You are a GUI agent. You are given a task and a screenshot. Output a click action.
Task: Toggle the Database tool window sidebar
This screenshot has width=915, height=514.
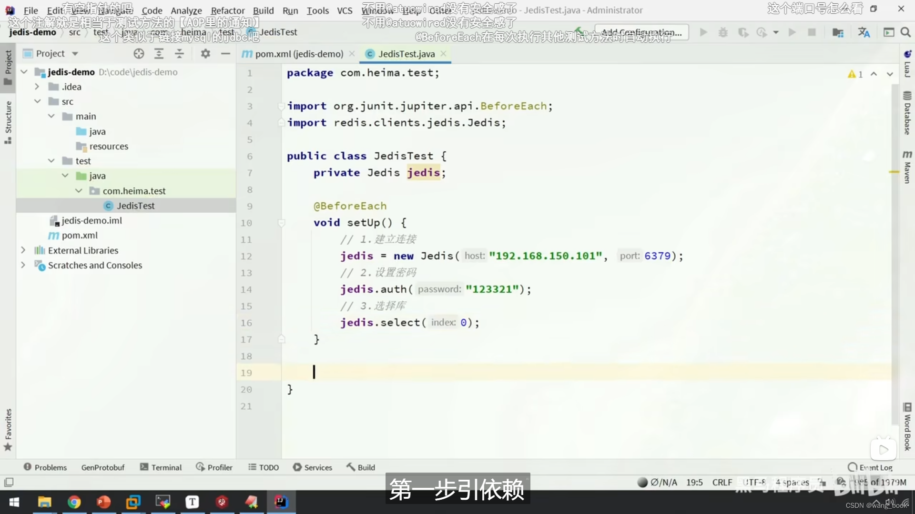pos(907,113)
